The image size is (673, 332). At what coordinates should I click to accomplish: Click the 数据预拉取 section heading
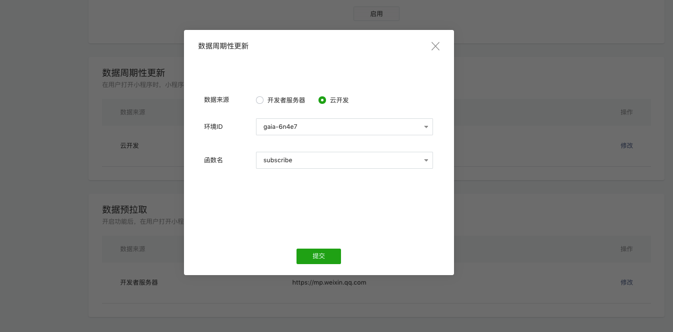pyautogui.click(x=125, y=210)
